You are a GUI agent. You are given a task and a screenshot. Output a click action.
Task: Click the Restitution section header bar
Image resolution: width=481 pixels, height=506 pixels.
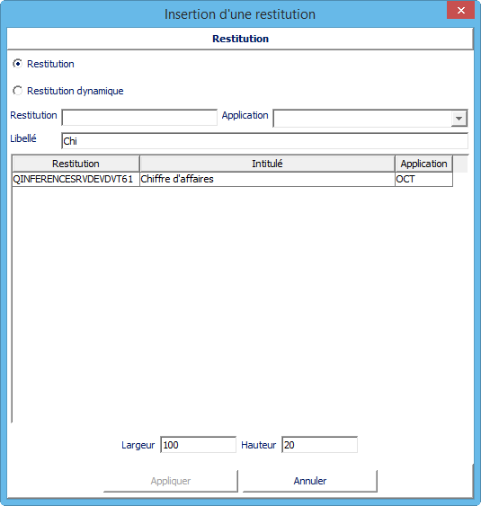pos(240,39)
